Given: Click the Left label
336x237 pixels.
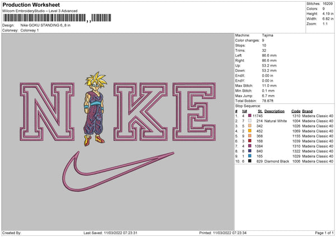Looking at the screenshot, I should (239, 55).
